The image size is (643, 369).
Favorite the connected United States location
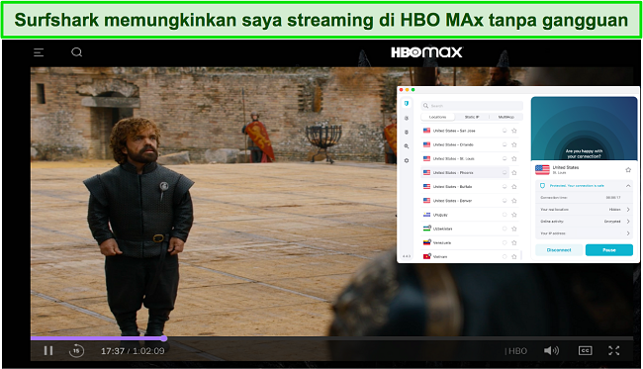(628, 170)
